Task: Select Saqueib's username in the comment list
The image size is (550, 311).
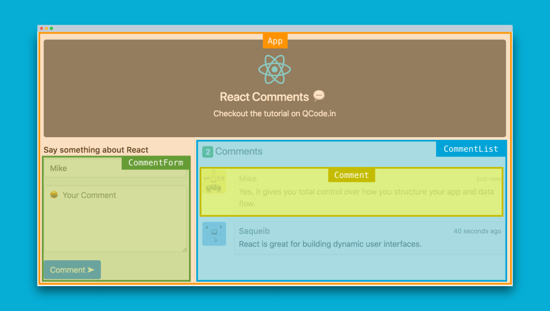Action: 254,231
